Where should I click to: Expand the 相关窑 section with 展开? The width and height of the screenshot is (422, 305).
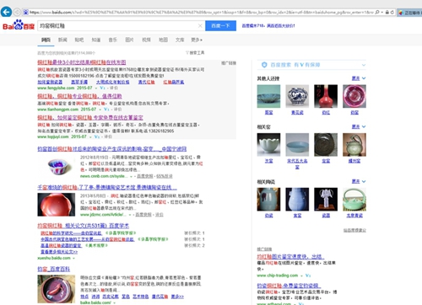tap(359, 126)
